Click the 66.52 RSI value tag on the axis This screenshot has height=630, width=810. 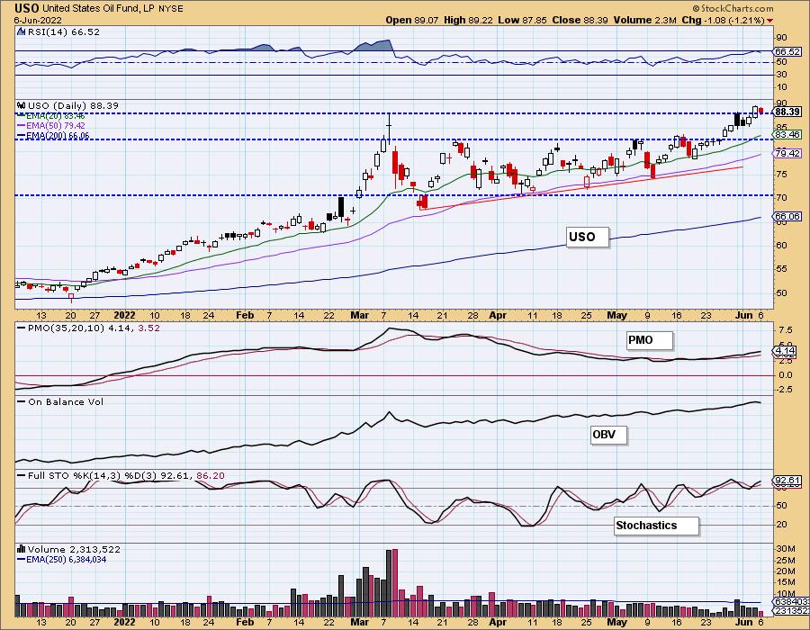tap(787, 51)
